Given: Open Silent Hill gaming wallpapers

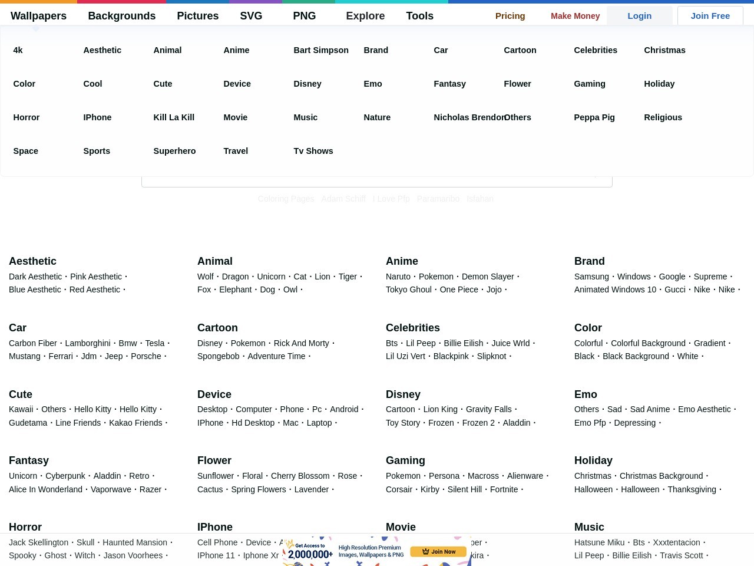Looking at the screenshot, I should [464, 489].
